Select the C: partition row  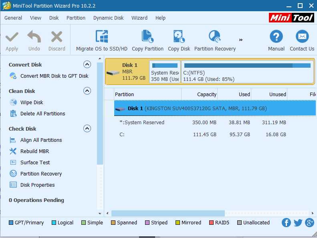click(x=215, y=135)
